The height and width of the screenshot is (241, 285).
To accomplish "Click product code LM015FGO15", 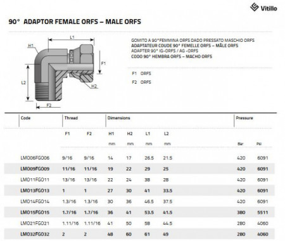I will pyautogui.click(x=35, y=212).
